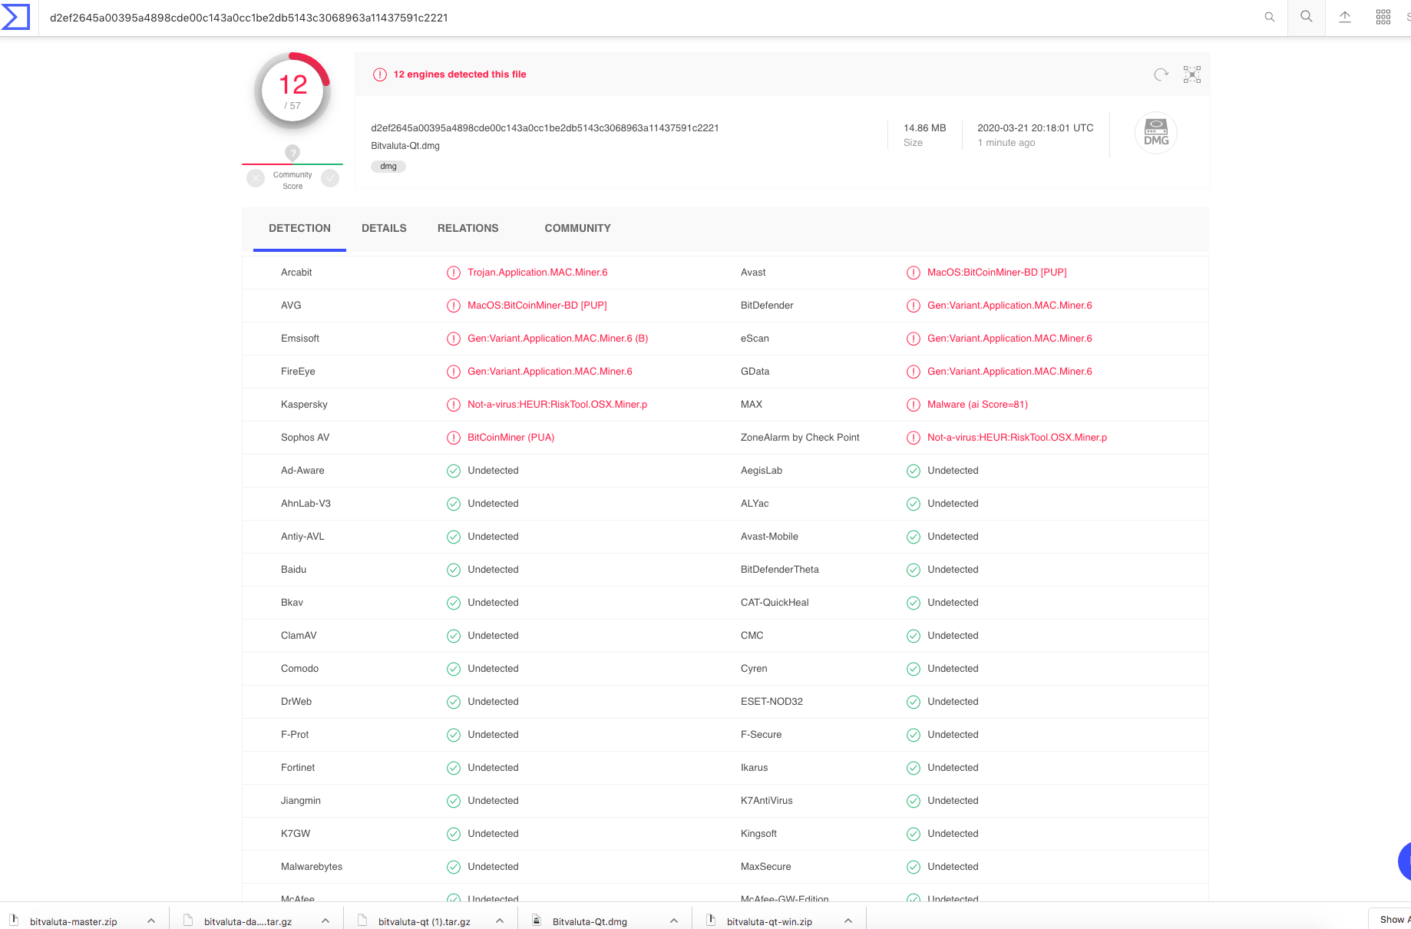Open the apps grid icon

pos(1383,17)
